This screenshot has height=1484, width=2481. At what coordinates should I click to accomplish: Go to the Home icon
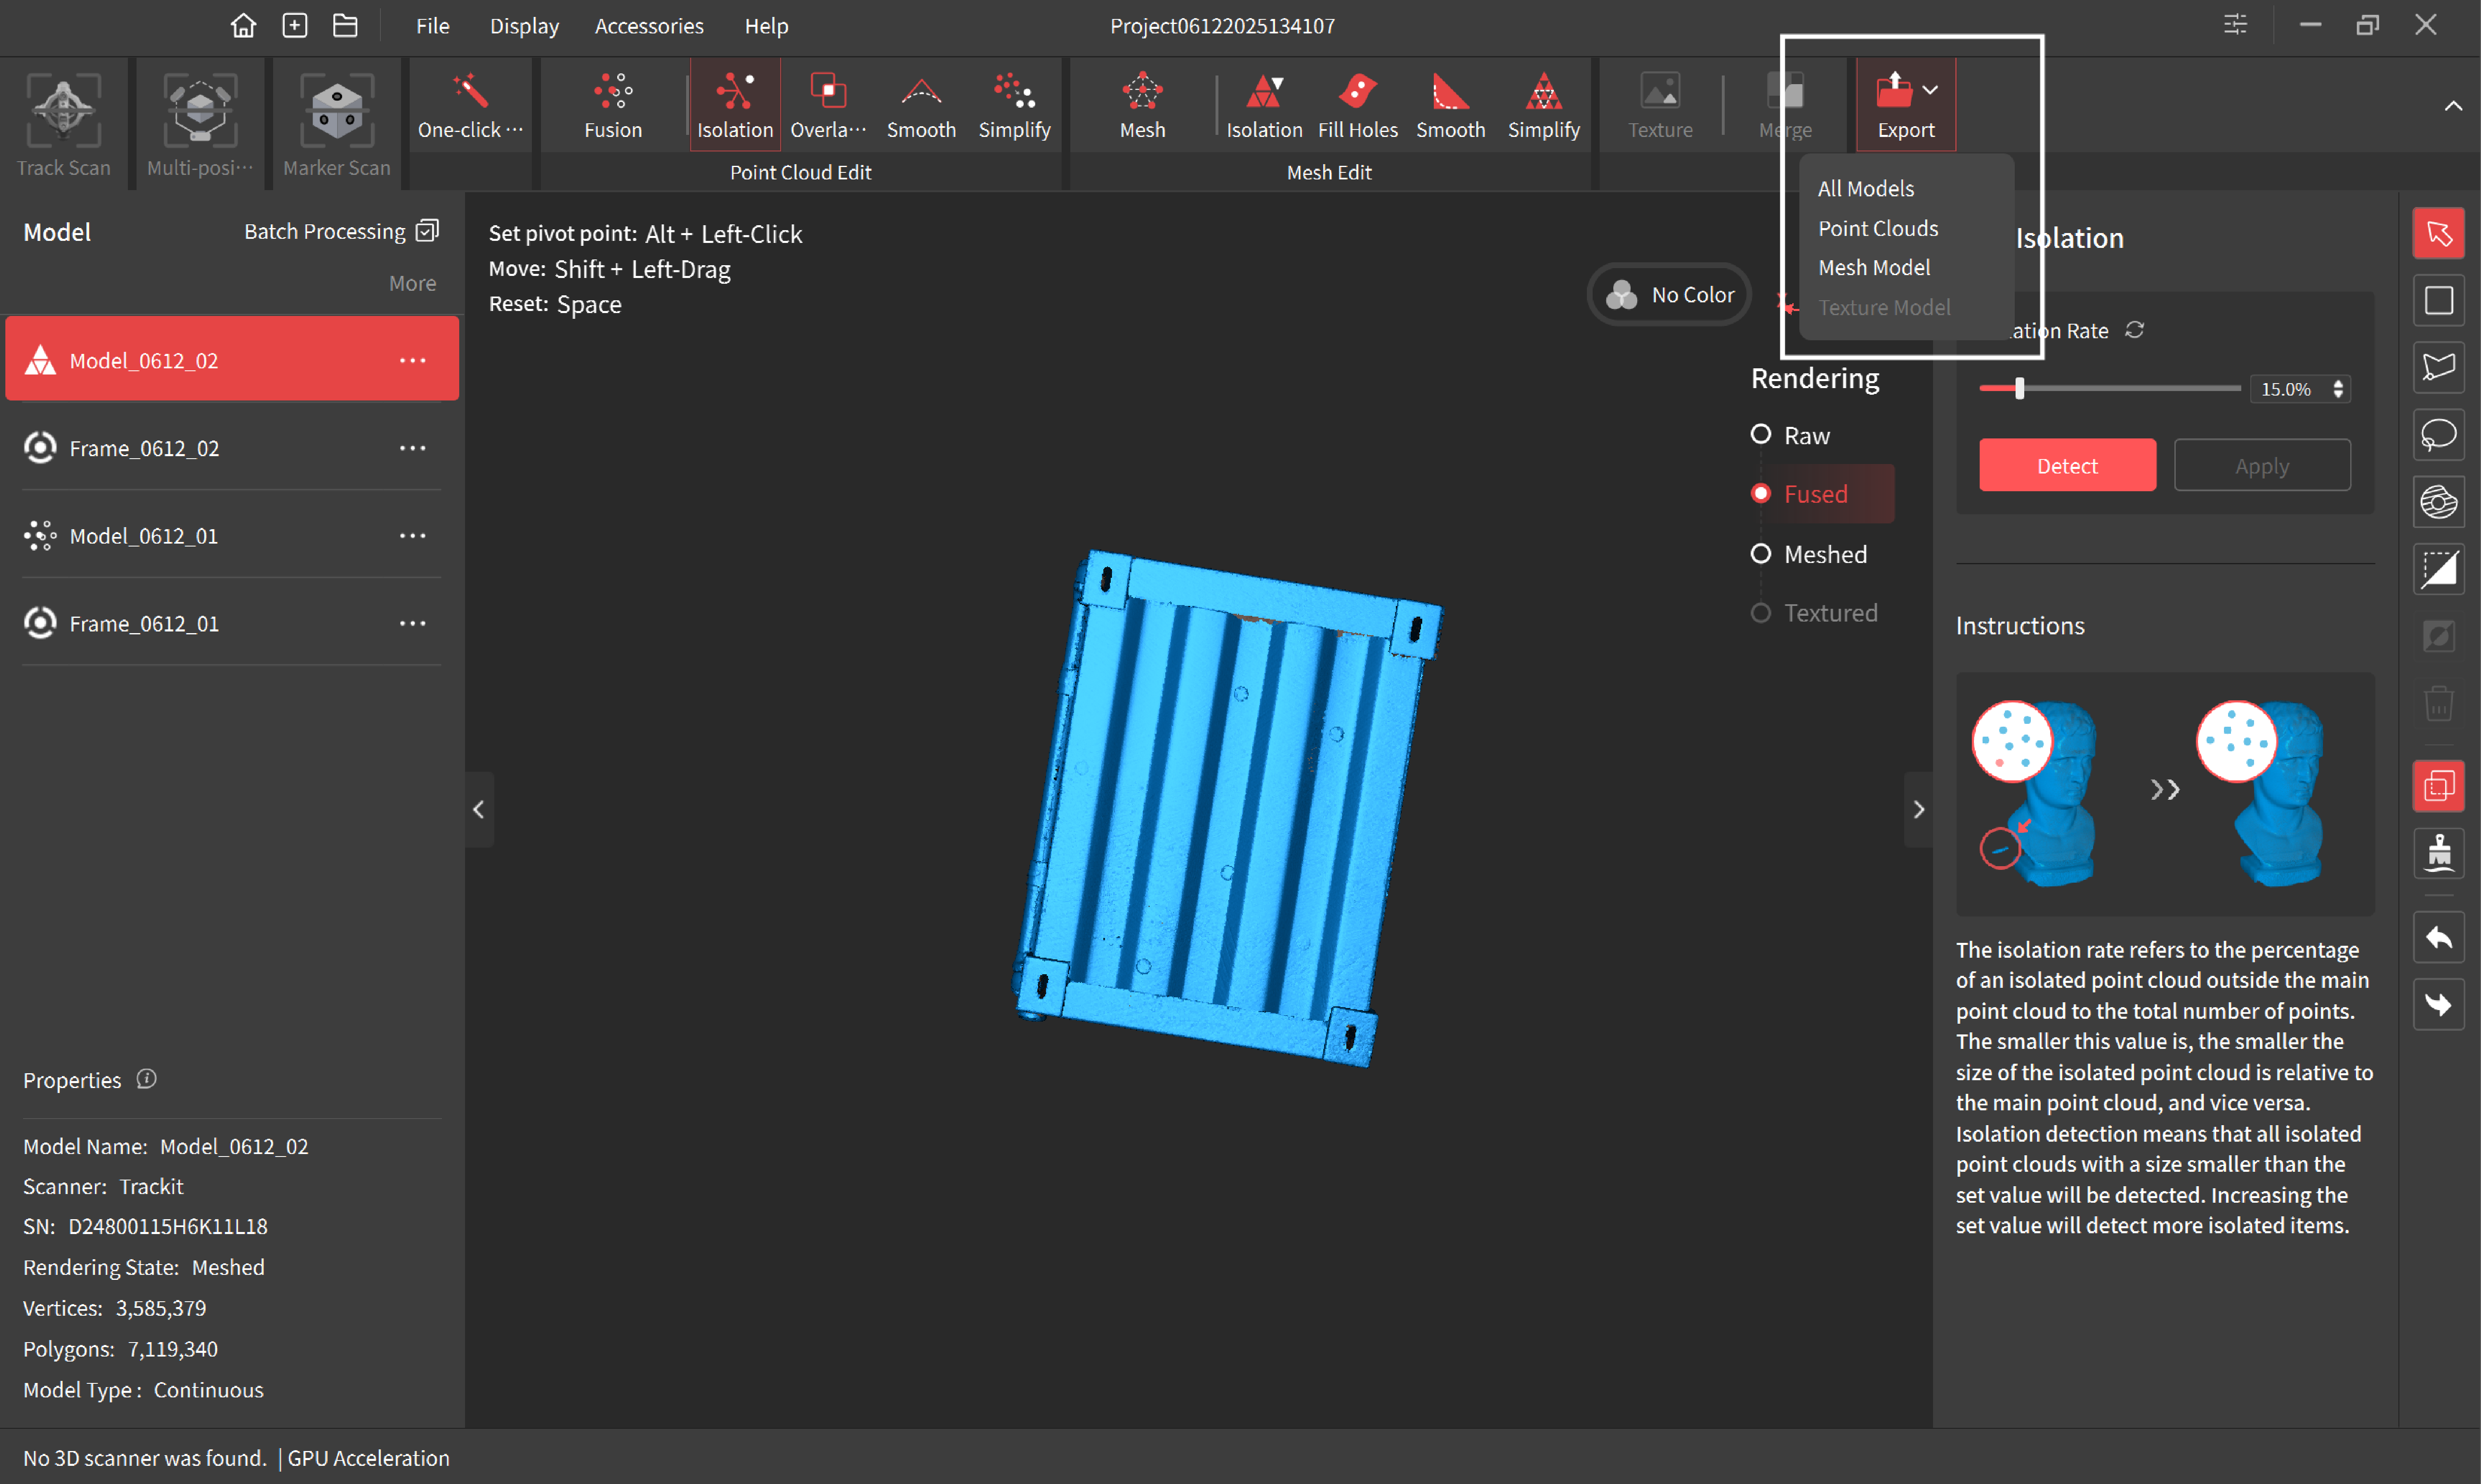point(243,25)
